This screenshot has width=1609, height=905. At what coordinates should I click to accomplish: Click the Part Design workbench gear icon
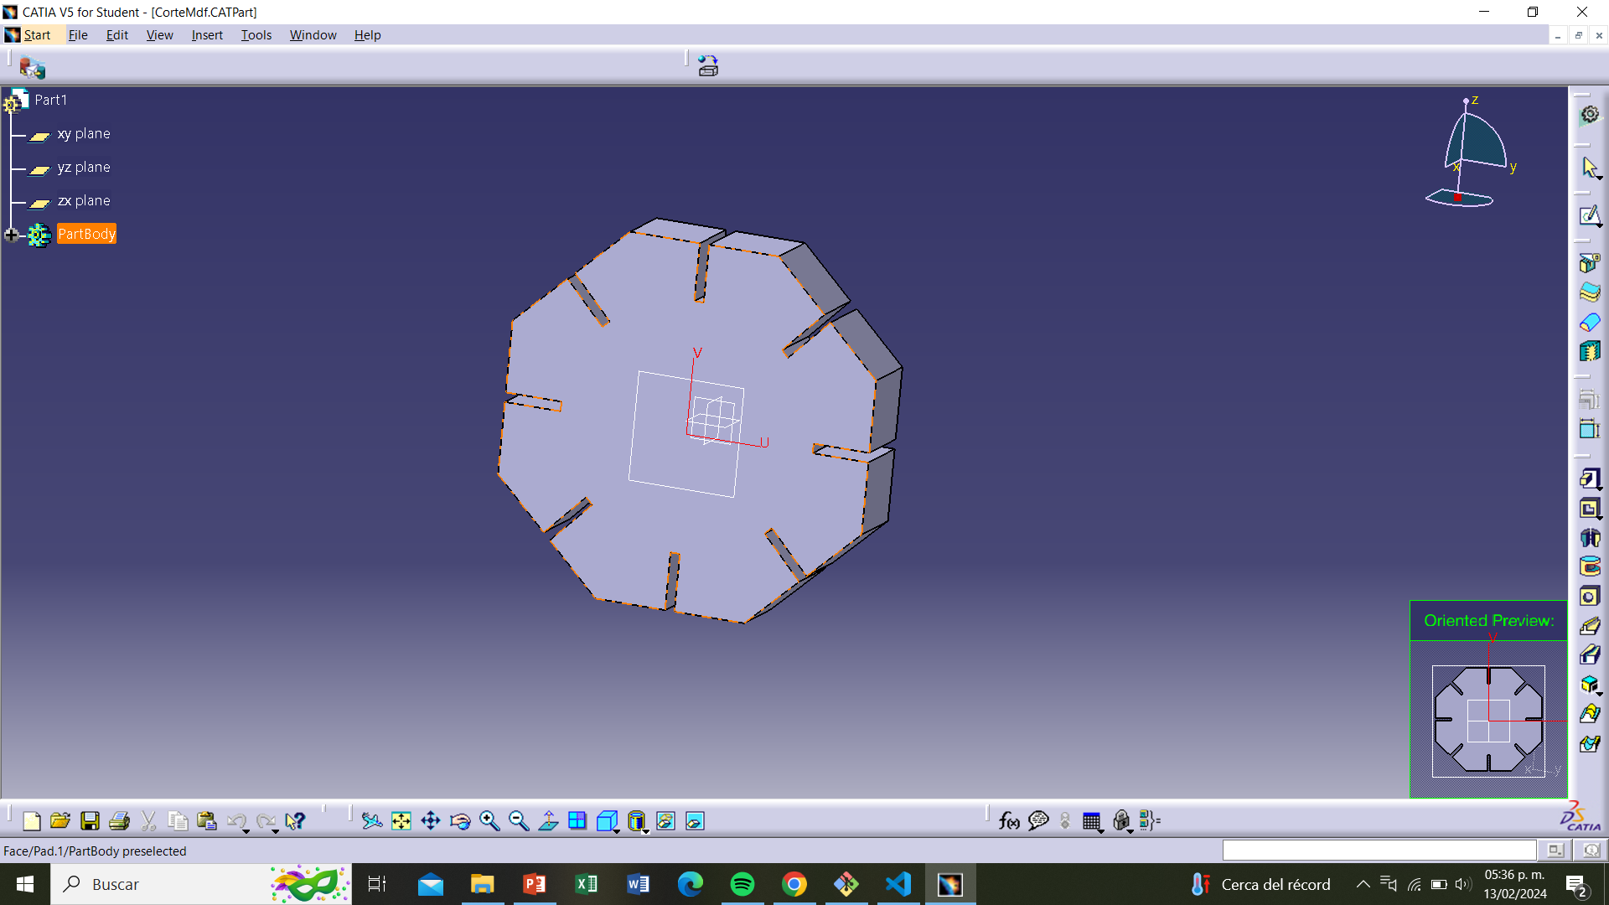(1590, 115)
